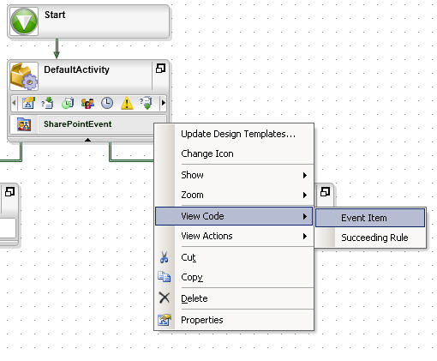The width and height of the screenshot is (437, 361).
Task: Click restore icon on left partial node
Action: point(9,191)
